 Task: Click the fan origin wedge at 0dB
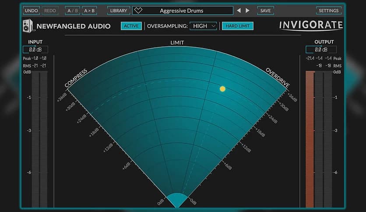(x=177, y=199)
